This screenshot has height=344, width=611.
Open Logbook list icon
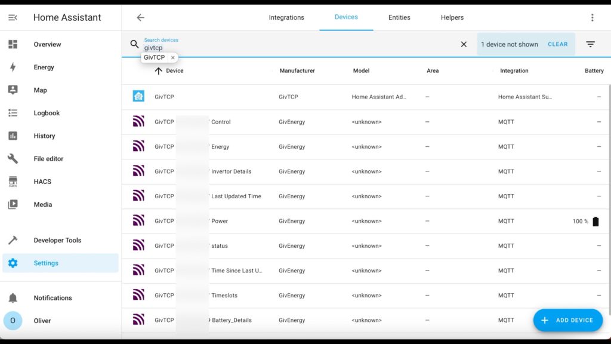coord(13,113)
